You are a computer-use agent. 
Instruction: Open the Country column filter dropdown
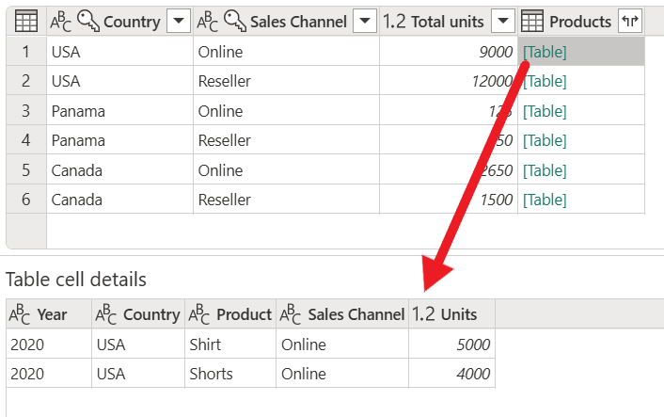(x=179, y=21)
